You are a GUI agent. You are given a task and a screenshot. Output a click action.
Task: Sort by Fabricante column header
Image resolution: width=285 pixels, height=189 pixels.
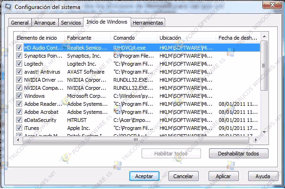click(87, 38)
